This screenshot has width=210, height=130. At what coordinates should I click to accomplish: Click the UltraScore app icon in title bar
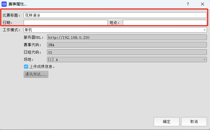[4, 4]
